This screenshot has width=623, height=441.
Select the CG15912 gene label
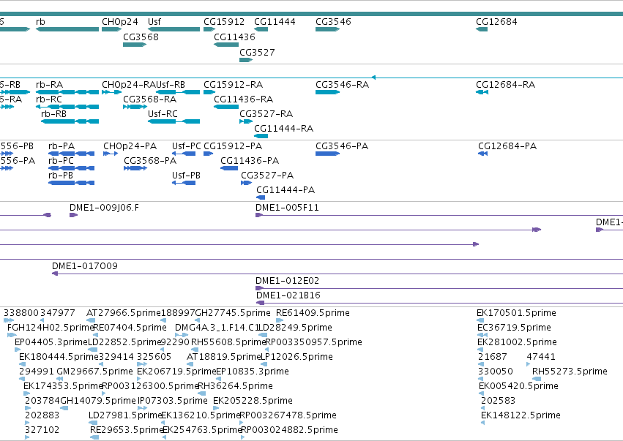(x=224, y=22)
